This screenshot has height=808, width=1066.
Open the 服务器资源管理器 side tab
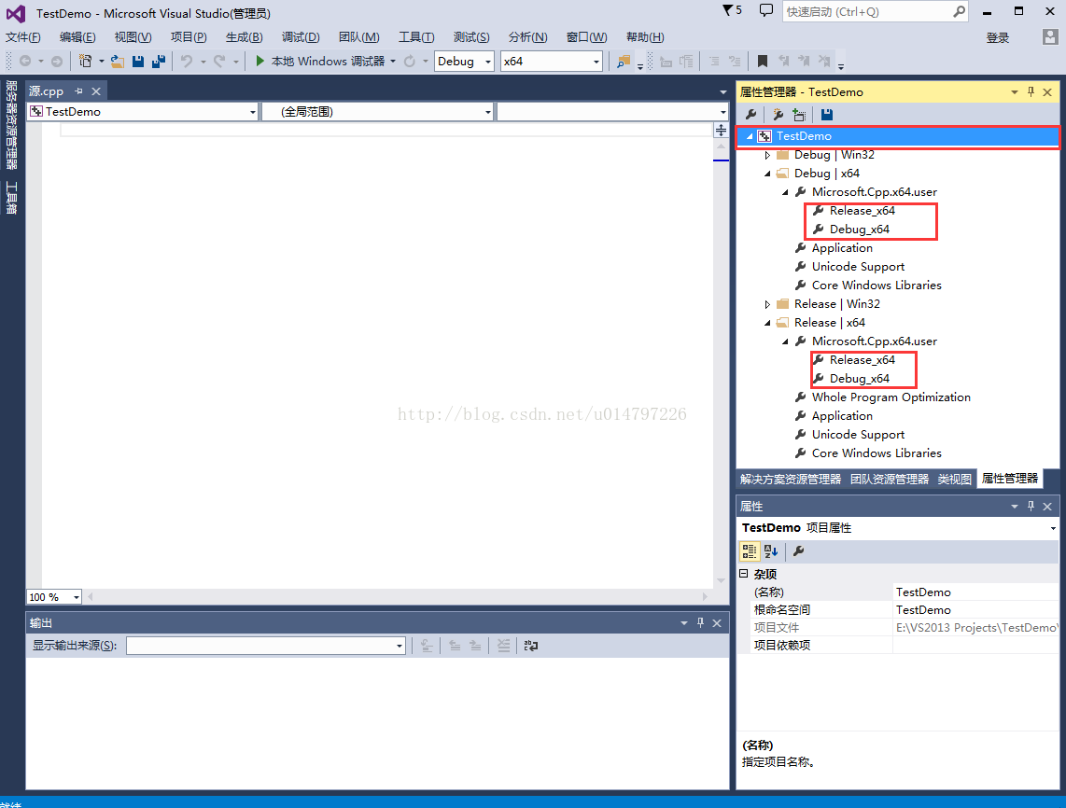(11, 124)
